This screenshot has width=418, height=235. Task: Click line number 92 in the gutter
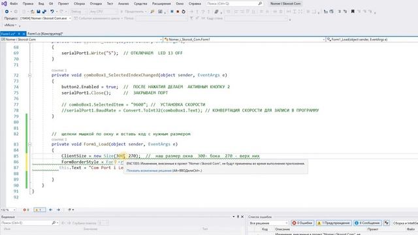(16, 197)
